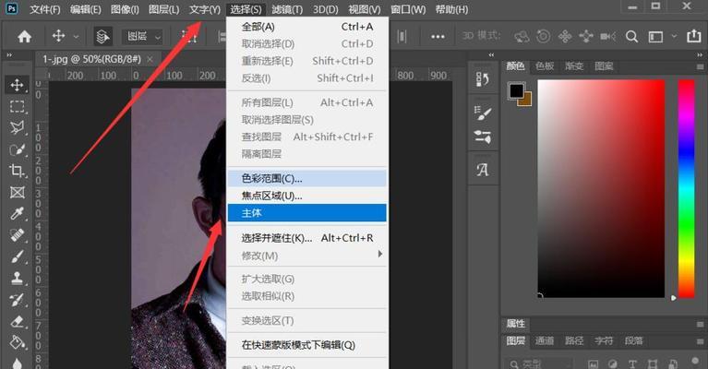
Task: Toggle layer filtering on/off switch
Action: coord(695,361)
